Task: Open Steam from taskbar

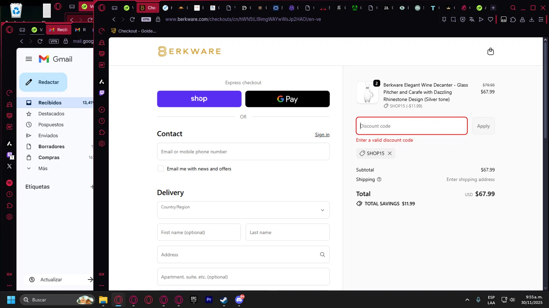Action: pos(224,300)
